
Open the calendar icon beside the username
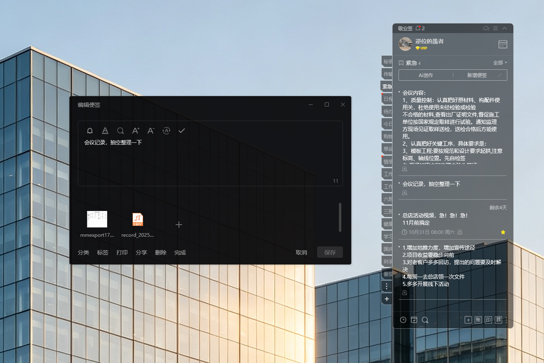(503, 44)
